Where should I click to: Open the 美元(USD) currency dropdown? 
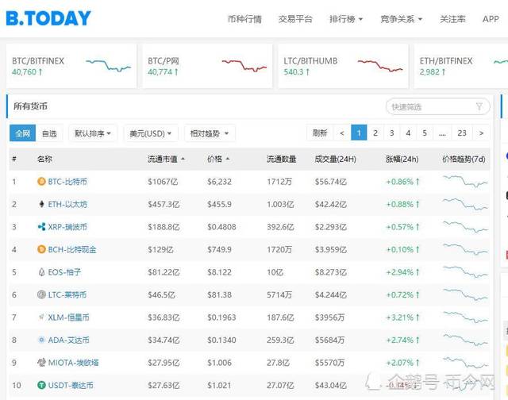pos(151,133)
